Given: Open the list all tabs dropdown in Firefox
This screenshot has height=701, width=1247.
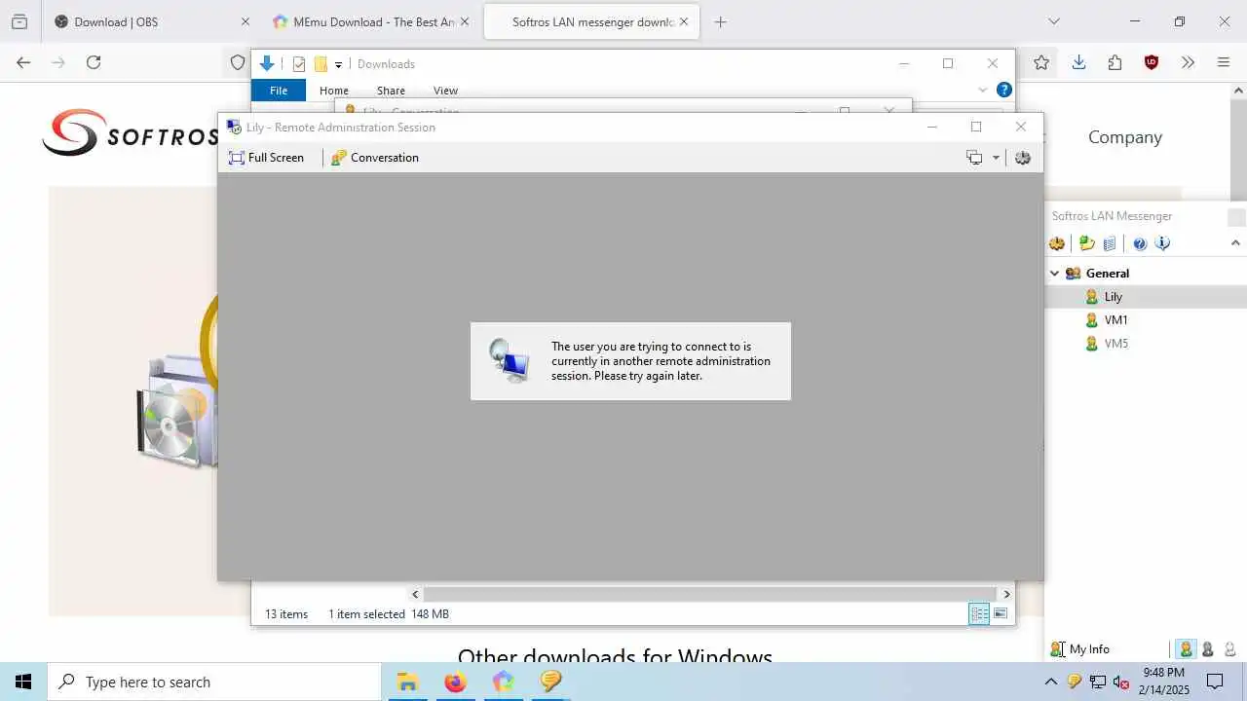Looking at the screenshot, I should coord(1053,21).
